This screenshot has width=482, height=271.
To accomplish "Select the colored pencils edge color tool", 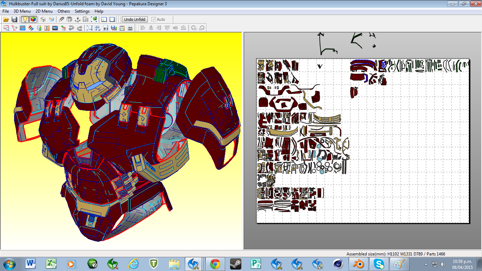I will point(31,28).
